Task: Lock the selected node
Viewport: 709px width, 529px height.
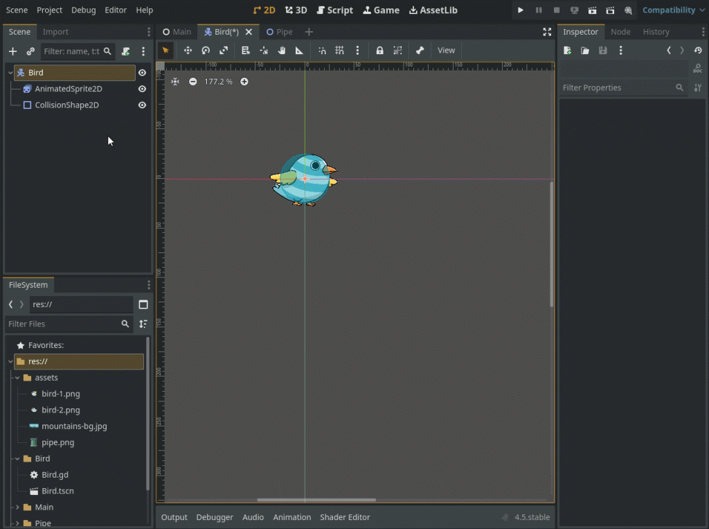Action: 379,51
